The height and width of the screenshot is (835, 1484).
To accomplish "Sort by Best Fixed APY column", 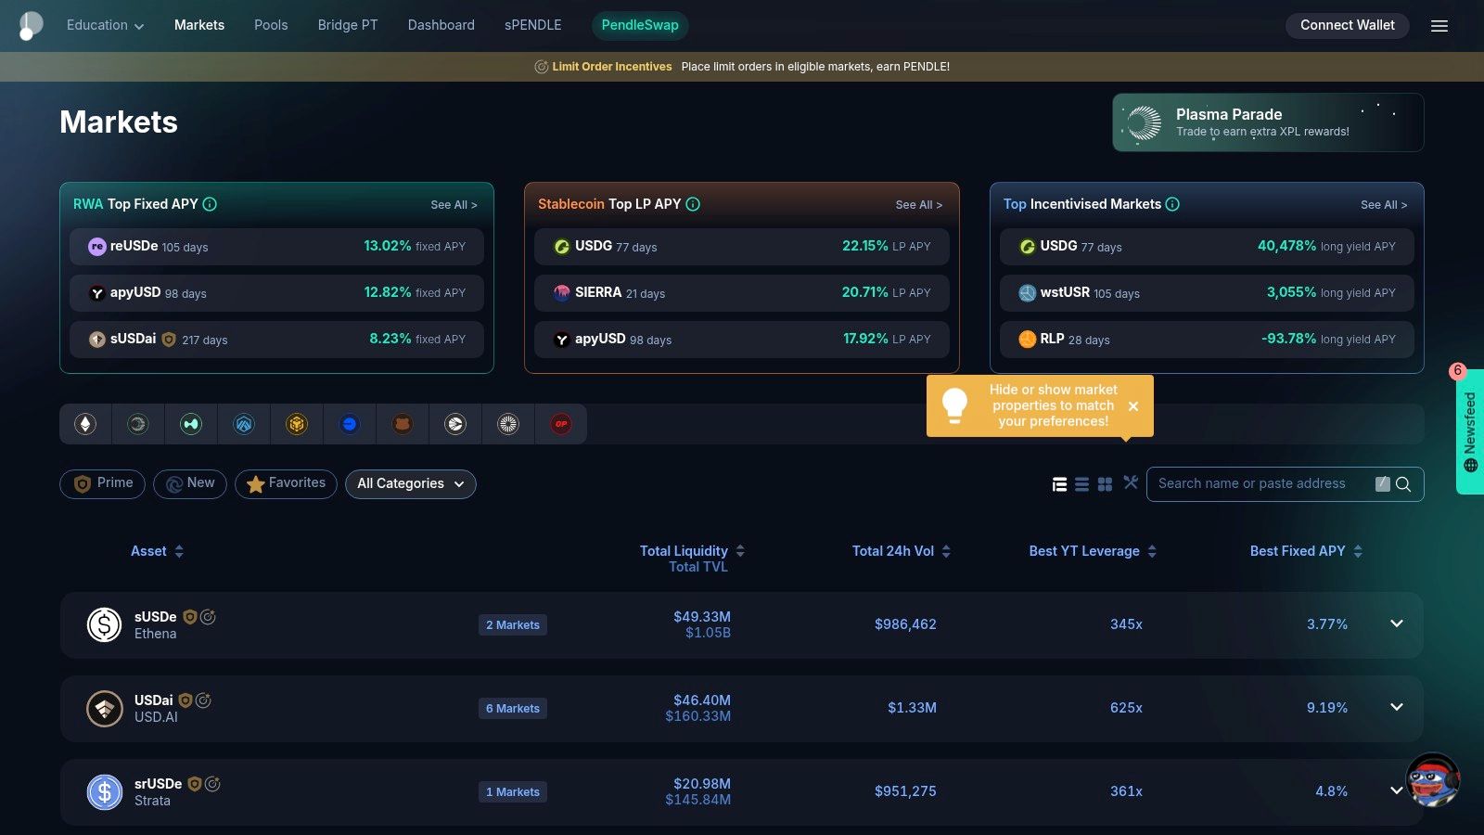I will [x=1306, y=551].
